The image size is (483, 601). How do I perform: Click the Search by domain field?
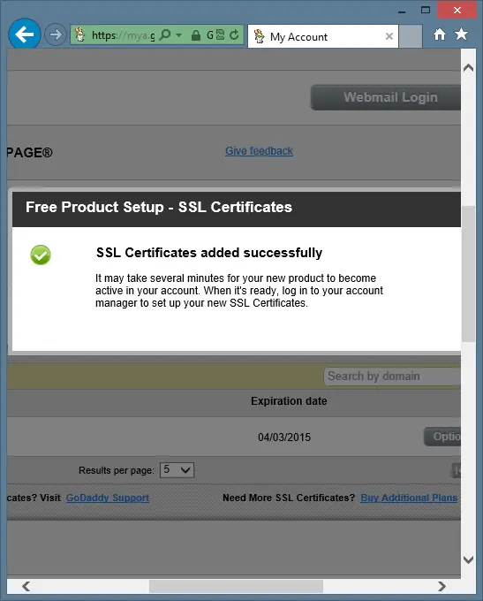point(393,376)
